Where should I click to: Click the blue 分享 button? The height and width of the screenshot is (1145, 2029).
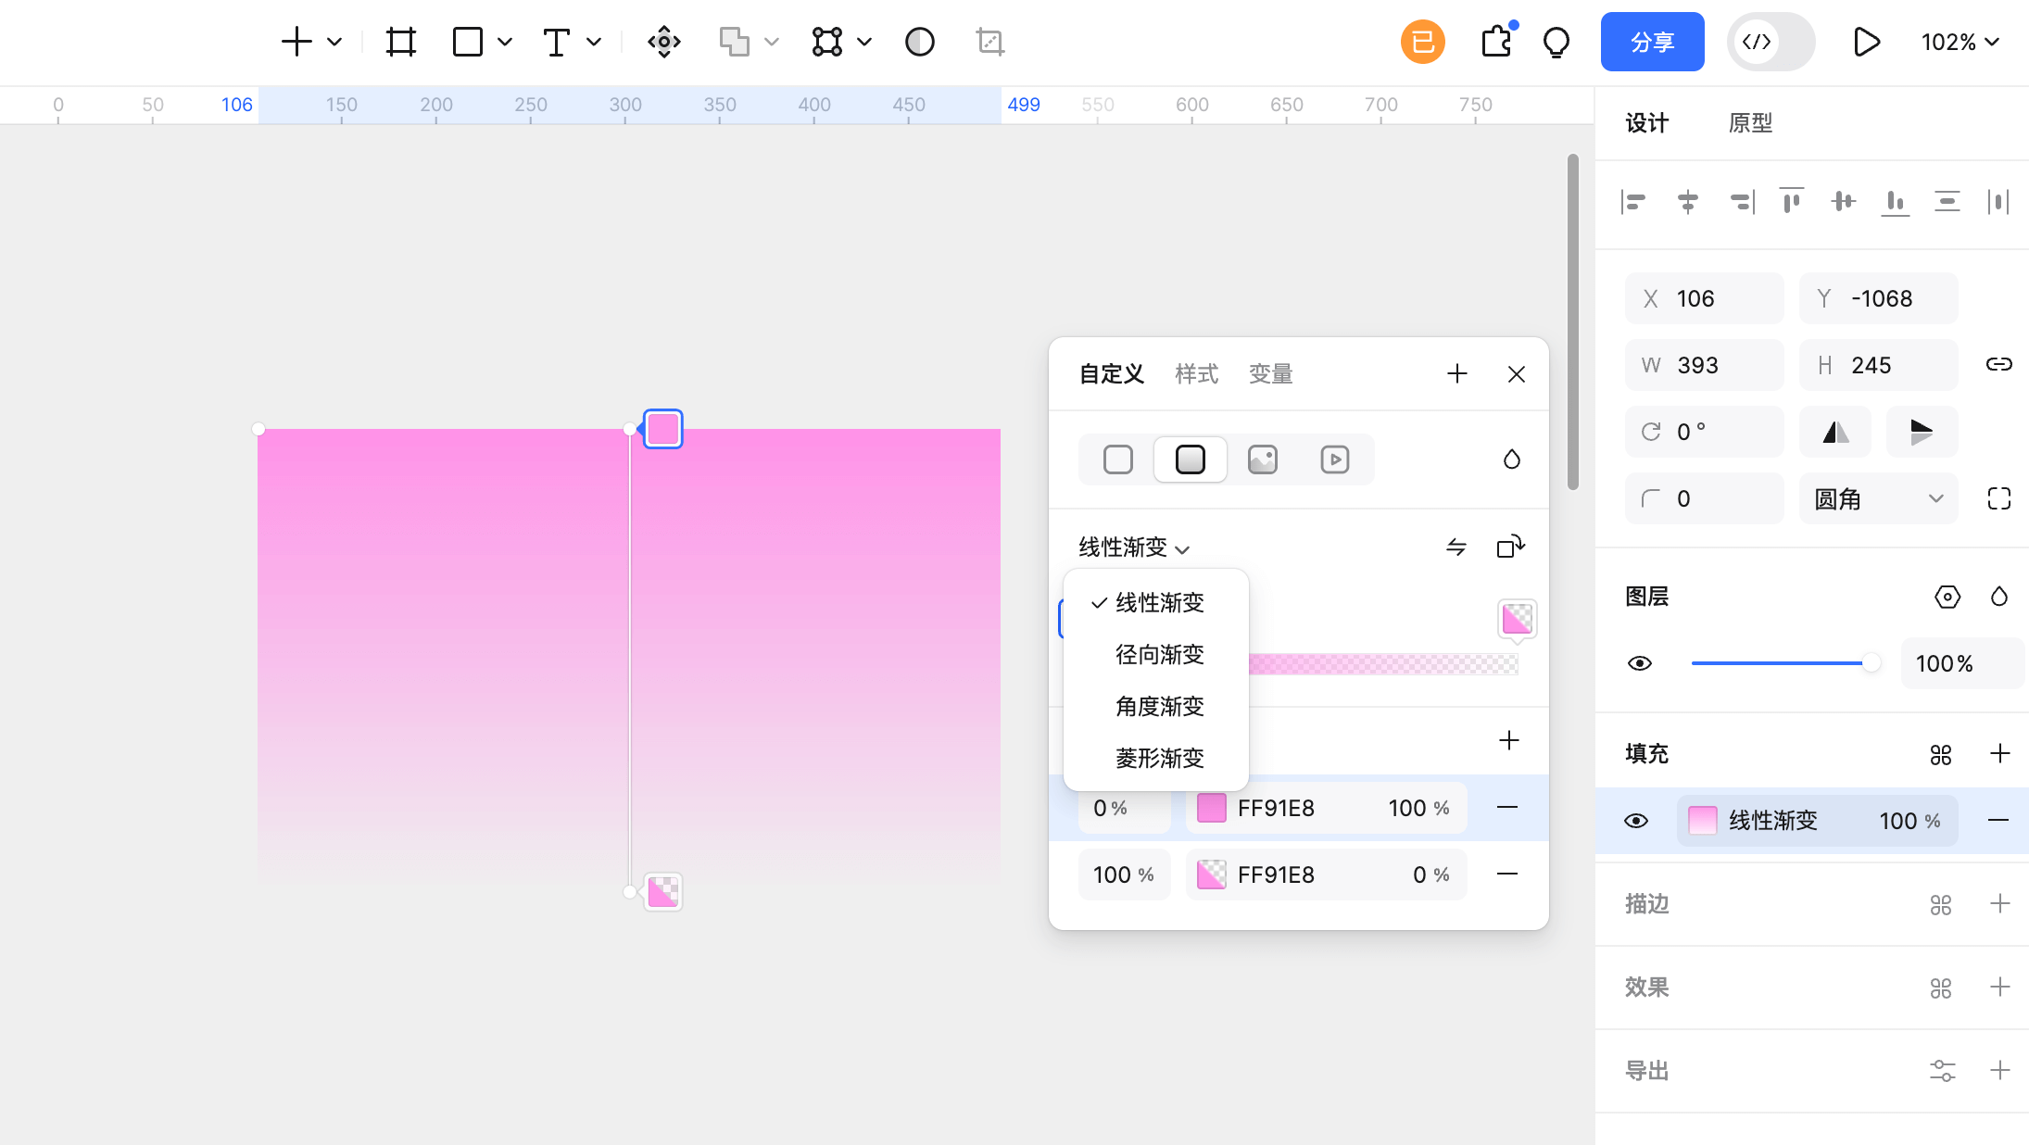pyautogui.click(x=1652, y=42)
